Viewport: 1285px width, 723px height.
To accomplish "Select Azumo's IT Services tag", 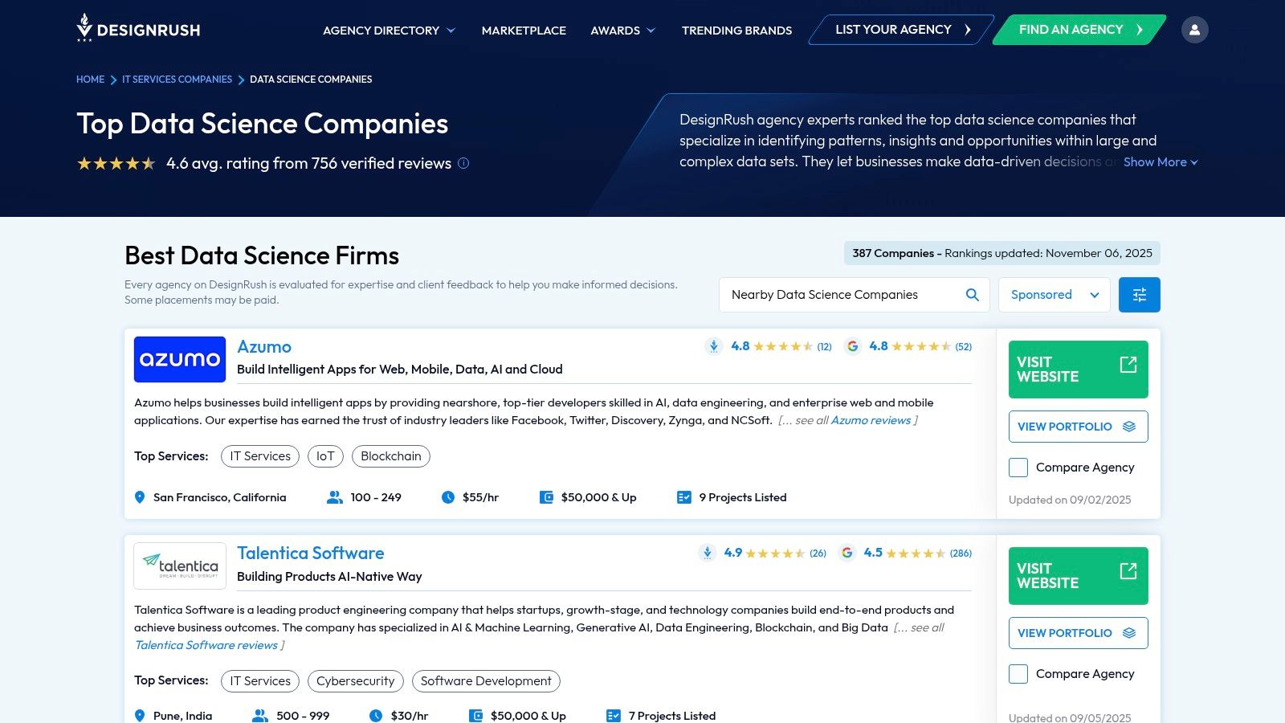I will (x=260, y=456).
